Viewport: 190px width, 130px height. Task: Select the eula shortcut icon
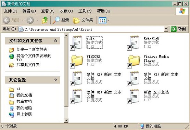(x=76, y=43)
